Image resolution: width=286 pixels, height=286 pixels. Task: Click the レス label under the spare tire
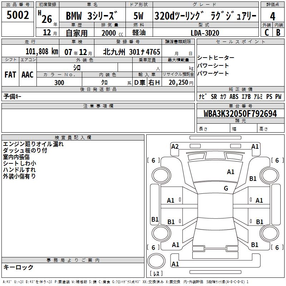tap(156, 273)
